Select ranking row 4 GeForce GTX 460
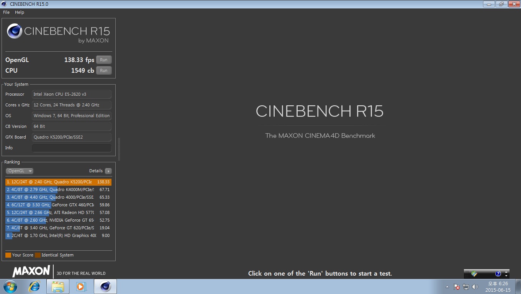The height and width of the screenshot is (294, 521). click(58, 205)
